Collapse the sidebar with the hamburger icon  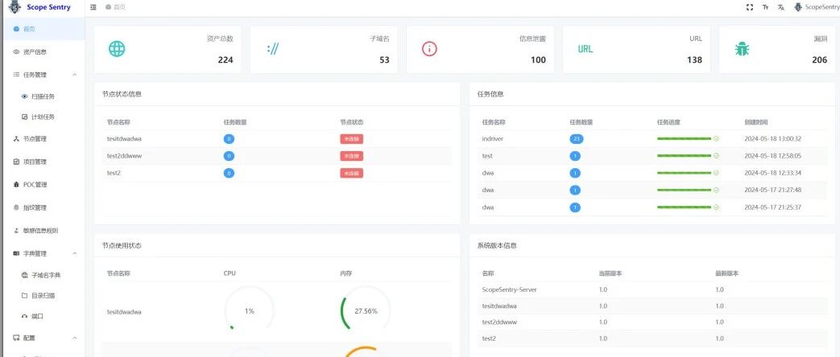(93, 7)
